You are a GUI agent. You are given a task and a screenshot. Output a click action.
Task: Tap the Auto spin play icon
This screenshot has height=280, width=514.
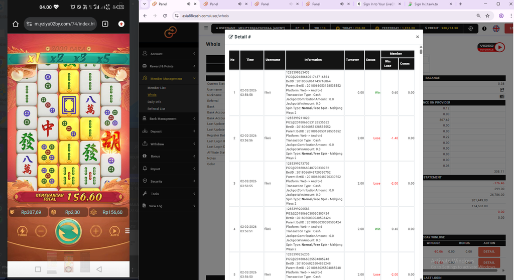[114, 231]
